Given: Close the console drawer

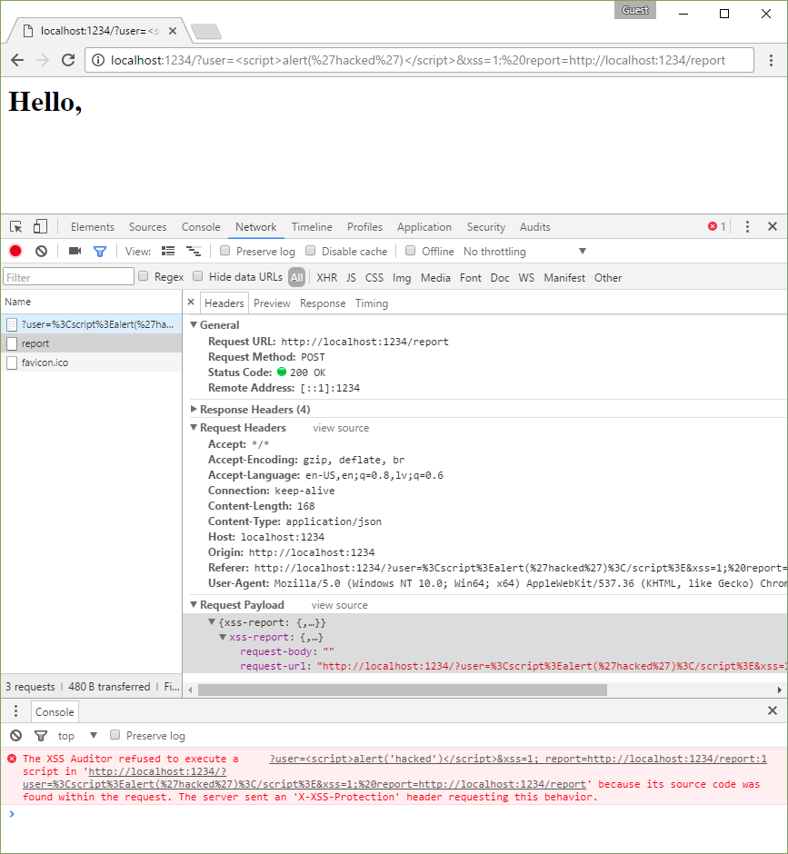Looking at the screenshot, I should point(773,710).
